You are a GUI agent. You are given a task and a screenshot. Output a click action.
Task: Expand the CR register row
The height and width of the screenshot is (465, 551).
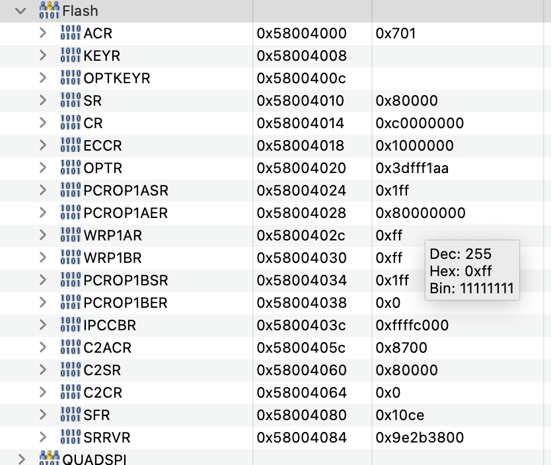(x=43, y=123)
